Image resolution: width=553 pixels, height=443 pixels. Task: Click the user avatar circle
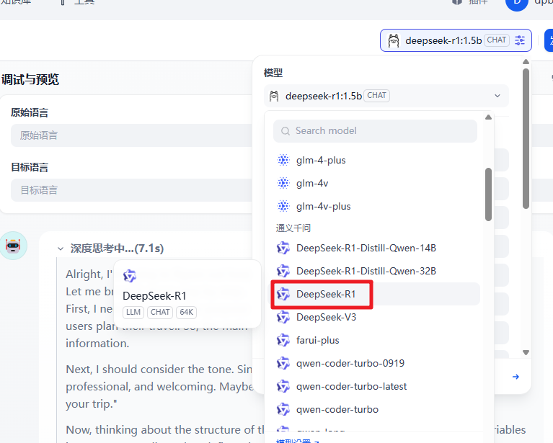516,3
